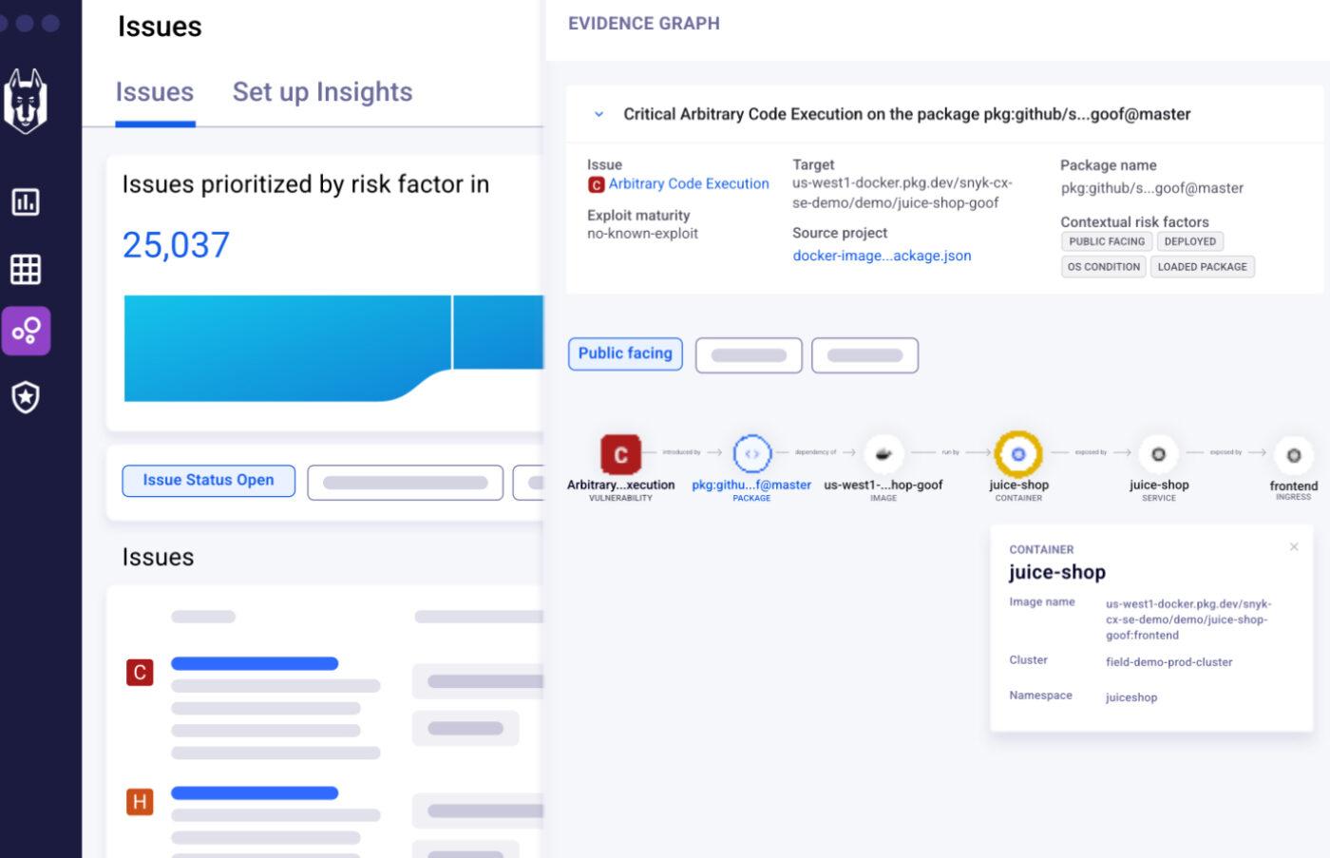Select the purple Insights bubbles icon
Image resolution: width=1330 pixels, height=858 pixels.
coord(26,331)
